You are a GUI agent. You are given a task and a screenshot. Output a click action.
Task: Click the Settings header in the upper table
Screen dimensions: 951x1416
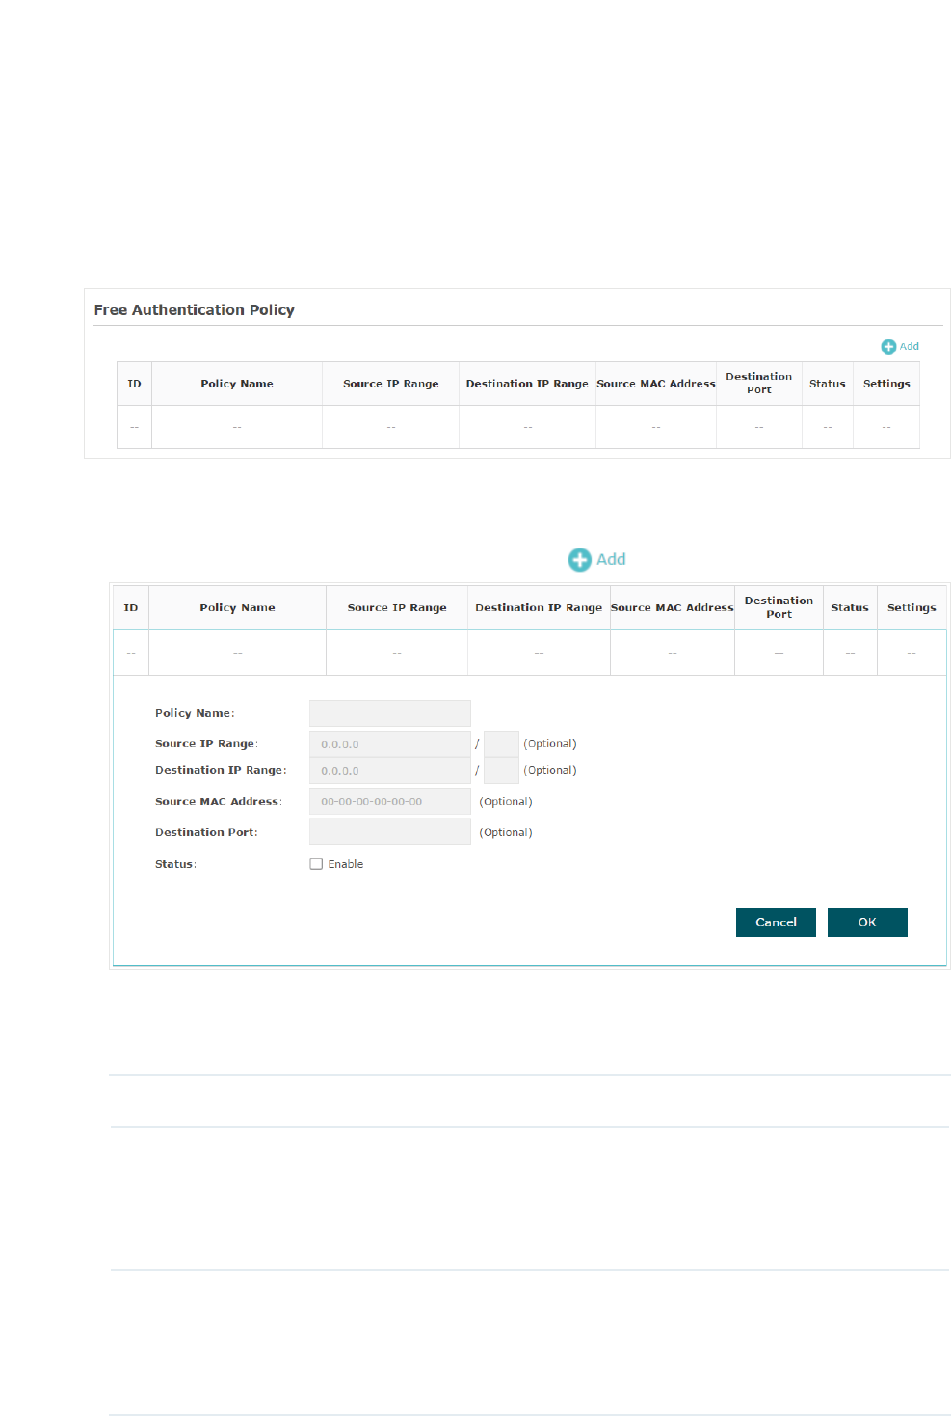pos(886,384)
